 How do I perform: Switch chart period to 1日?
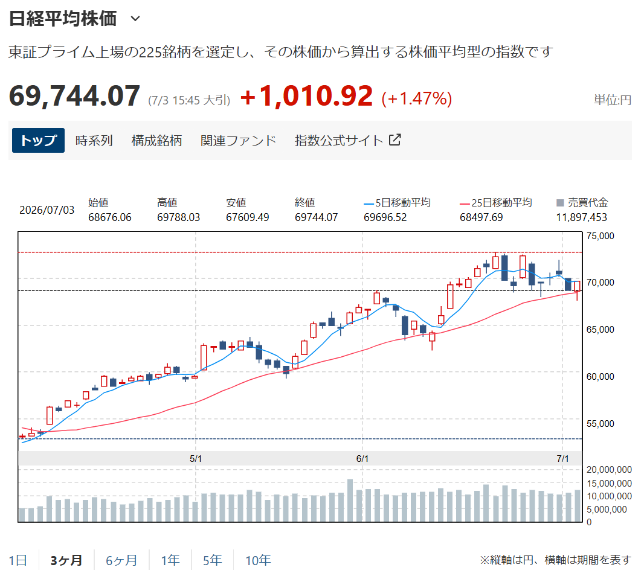[18, 560]
